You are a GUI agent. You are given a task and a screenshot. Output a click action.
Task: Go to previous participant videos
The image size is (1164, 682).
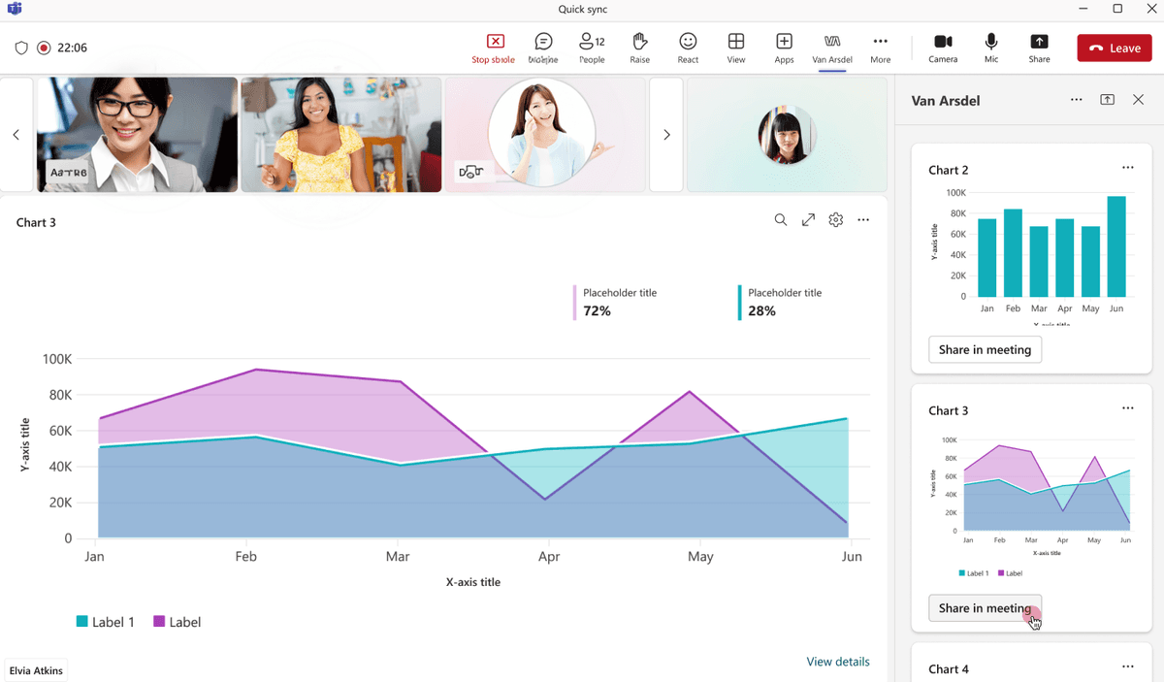16,135
